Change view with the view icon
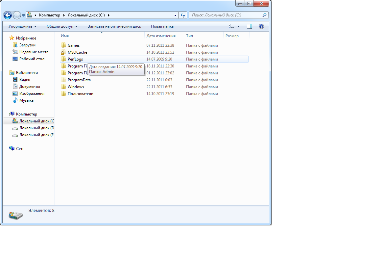This screenshot has width=382, height=256. [231, 26]
